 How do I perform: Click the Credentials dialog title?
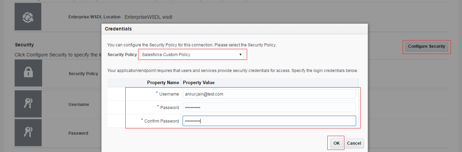(118, 29)
